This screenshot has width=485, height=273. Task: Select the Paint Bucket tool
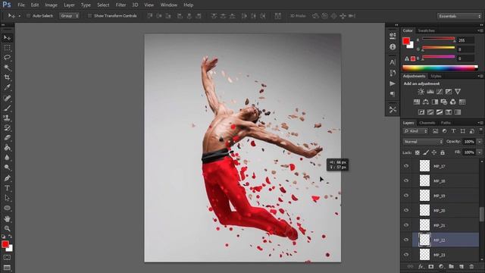pyautogui.click(x=7, y=148)
